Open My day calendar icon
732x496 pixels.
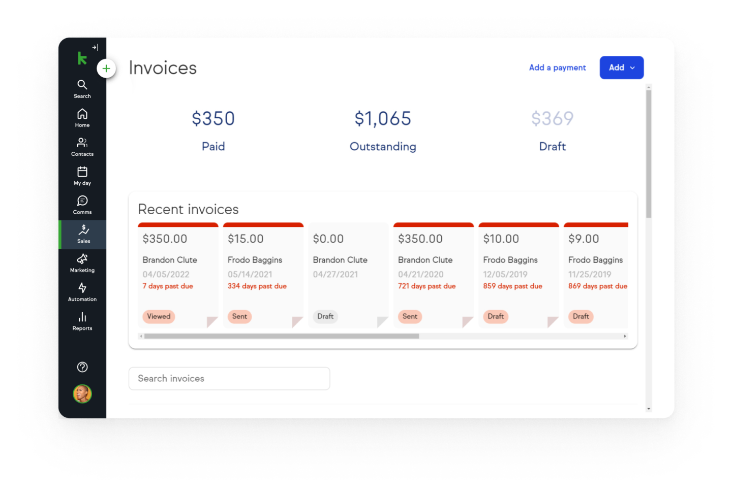82,176
